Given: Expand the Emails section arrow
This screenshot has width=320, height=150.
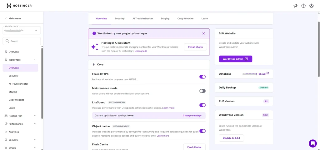Looking at the screenshot, I should pyautogui.click(x=35, y=148).
